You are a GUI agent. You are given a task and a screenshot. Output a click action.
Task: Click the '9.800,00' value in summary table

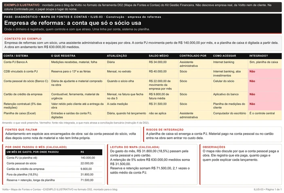[86, 169]
